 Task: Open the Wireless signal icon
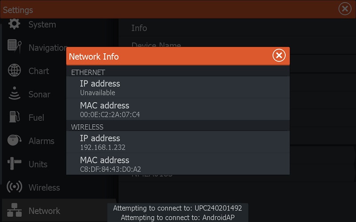coord(14,187)
